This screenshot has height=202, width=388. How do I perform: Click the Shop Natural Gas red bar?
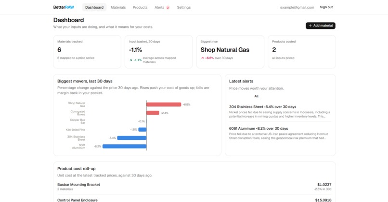(x=164, y=105)
